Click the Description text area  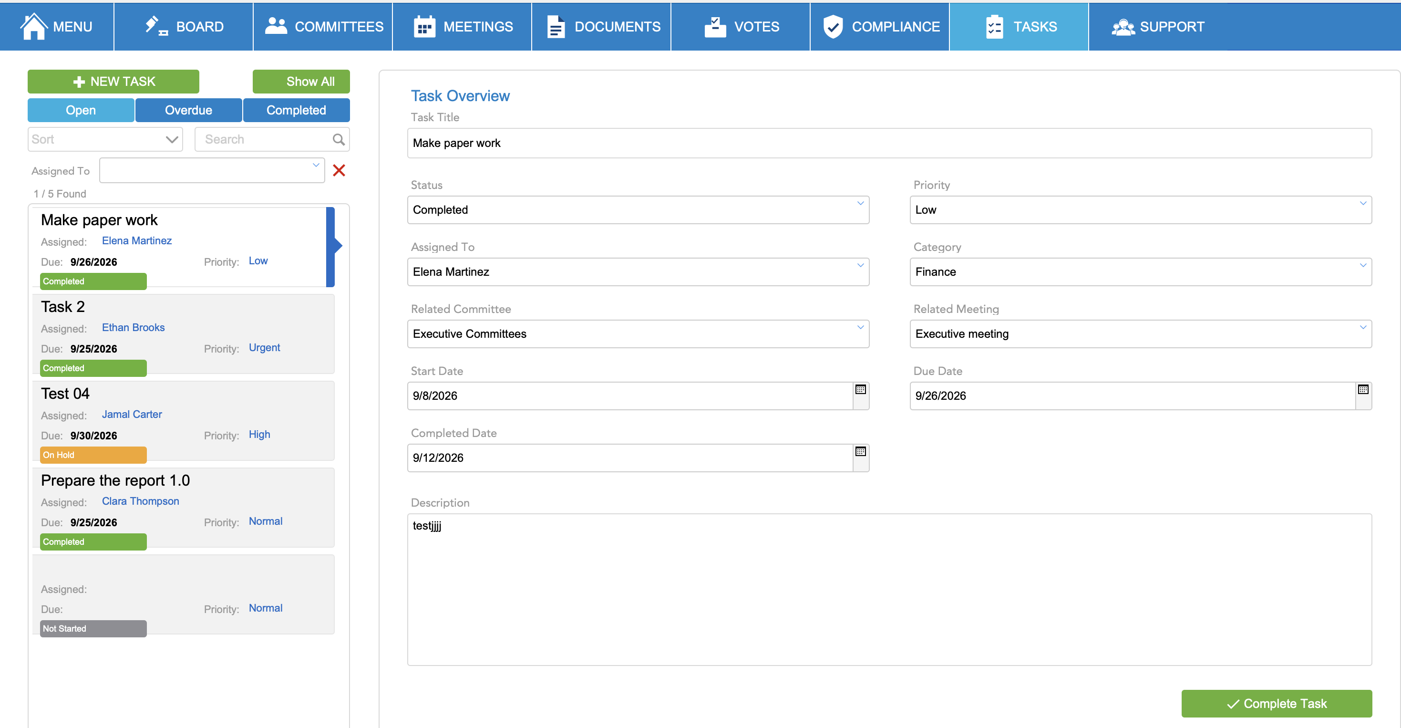889,589
